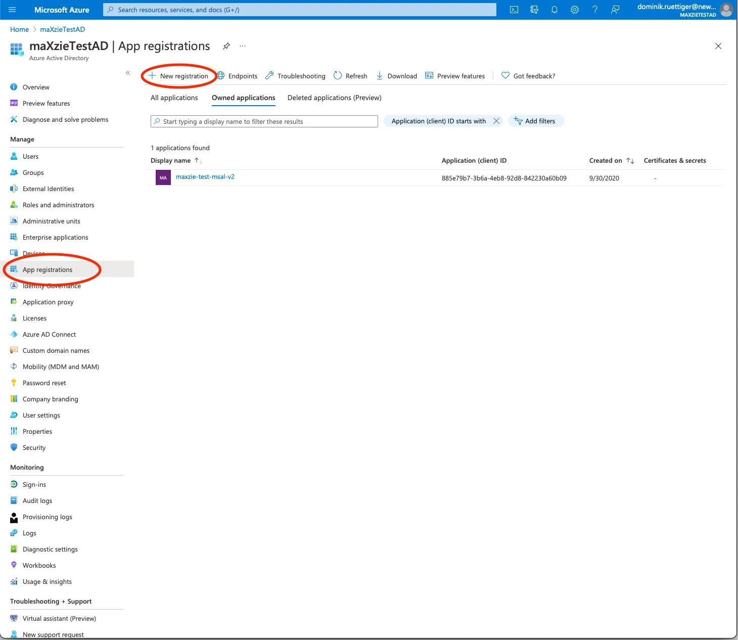This screenshot has height=640, width=738.
Task: Open the Cloud Shell icon in header
Action: click(514, 10)
